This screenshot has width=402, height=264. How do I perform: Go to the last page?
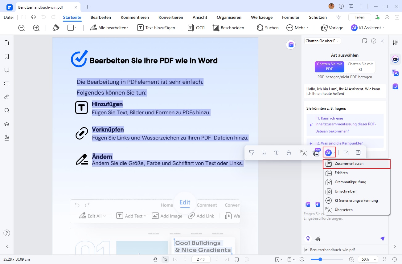[x=227, y=259]
